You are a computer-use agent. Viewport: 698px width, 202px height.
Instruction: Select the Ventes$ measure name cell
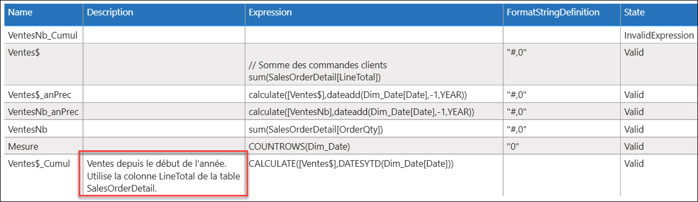point(43,64)
